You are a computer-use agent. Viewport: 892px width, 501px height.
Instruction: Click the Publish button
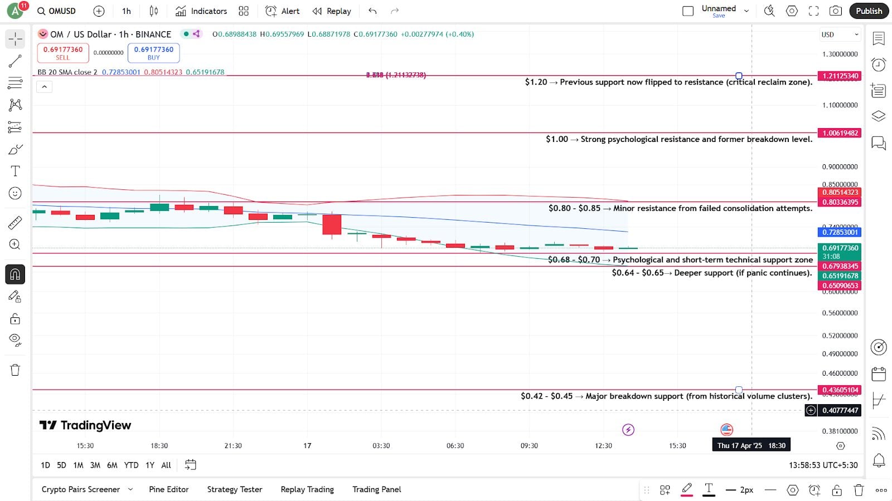click(x=868, y=11)
